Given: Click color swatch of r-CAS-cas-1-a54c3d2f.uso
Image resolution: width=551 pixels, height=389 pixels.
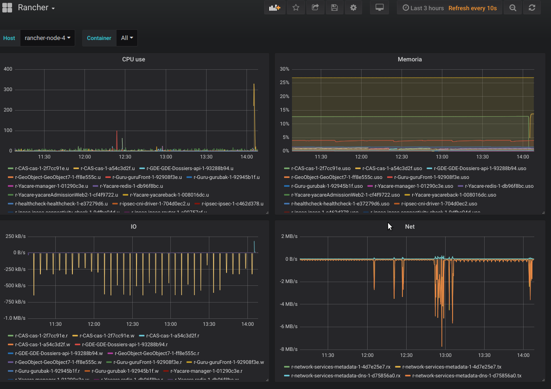Looking at the screenshot, I should pos(358,168).
